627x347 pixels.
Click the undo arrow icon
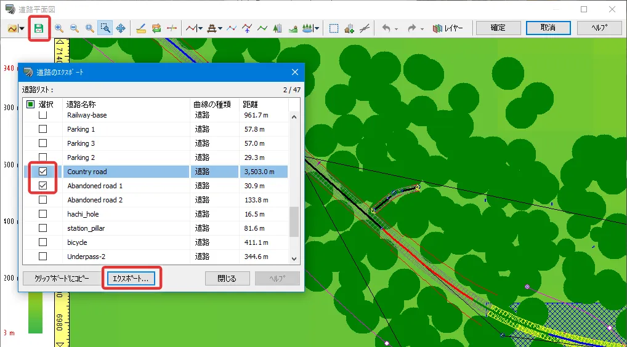point(386,28)
